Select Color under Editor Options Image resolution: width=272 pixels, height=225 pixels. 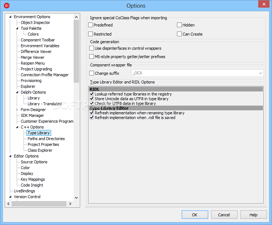click(x=25, y=168)
